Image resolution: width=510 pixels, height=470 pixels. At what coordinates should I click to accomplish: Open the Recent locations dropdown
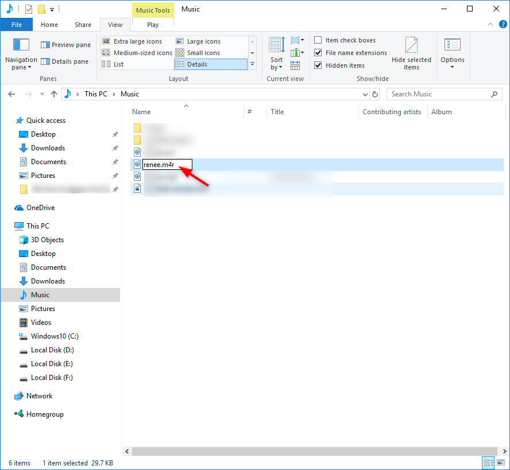coord(42,94)
